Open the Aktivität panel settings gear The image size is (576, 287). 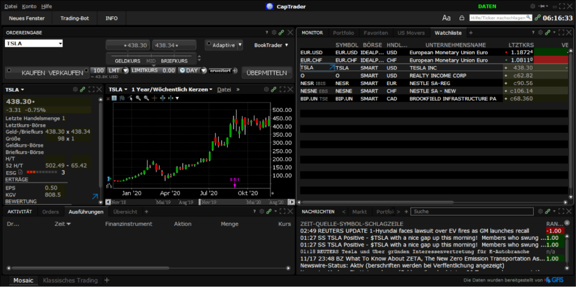(262, 211)
